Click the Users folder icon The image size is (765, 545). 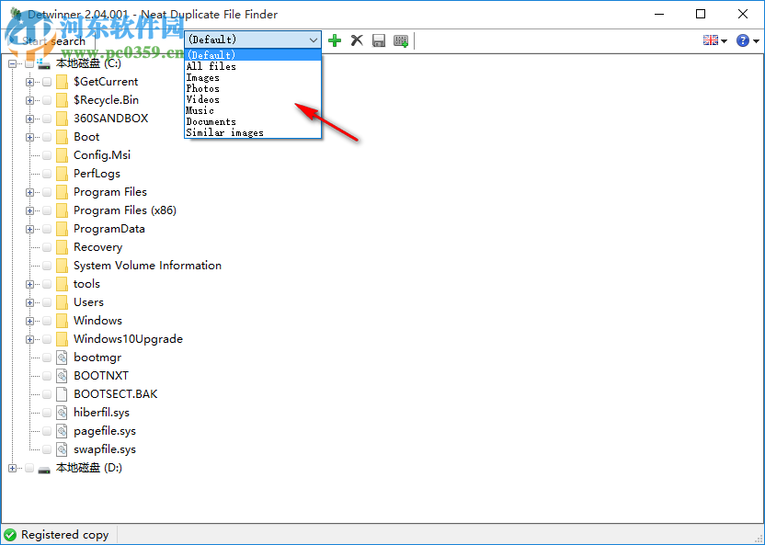pos(62,302)
